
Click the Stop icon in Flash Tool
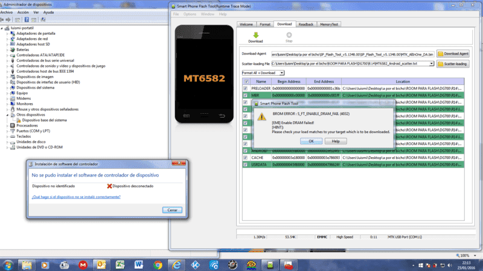289,35
